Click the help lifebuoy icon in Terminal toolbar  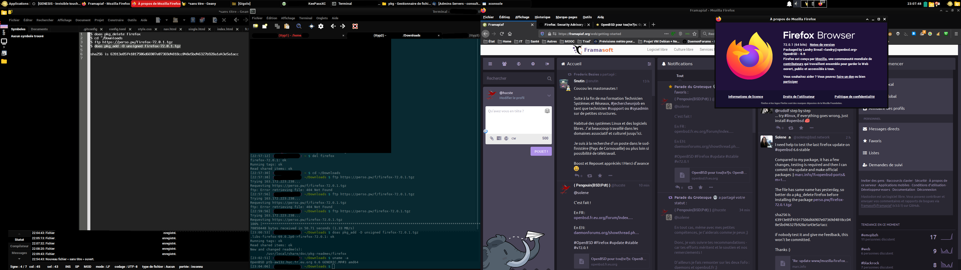point(355,26)
